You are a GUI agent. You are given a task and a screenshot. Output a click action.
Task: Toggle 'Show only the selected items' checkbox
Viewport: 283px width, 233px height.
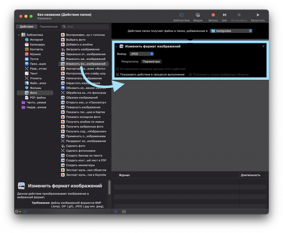(x=190, y=75)
